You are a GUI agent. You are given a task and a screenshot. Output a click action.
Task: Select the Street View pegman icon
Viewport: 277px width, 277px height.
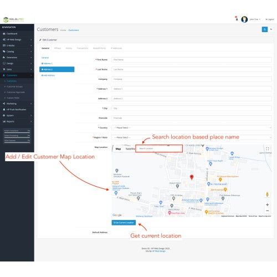point(267,194)
